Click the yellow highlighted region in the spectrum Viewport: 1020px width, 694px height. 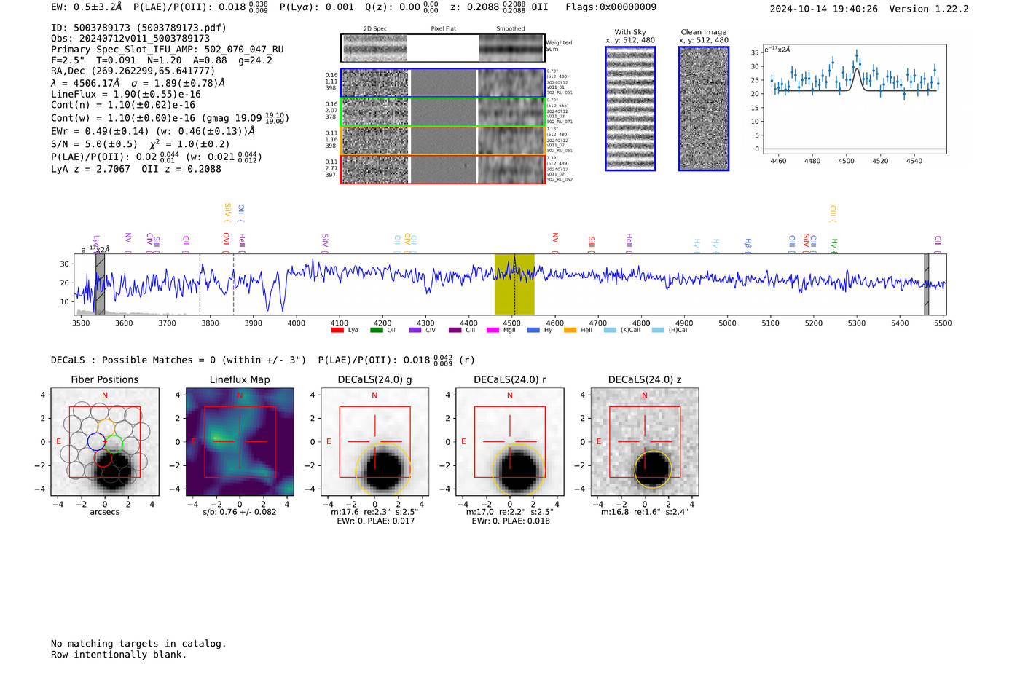click(x=514, y=285)
